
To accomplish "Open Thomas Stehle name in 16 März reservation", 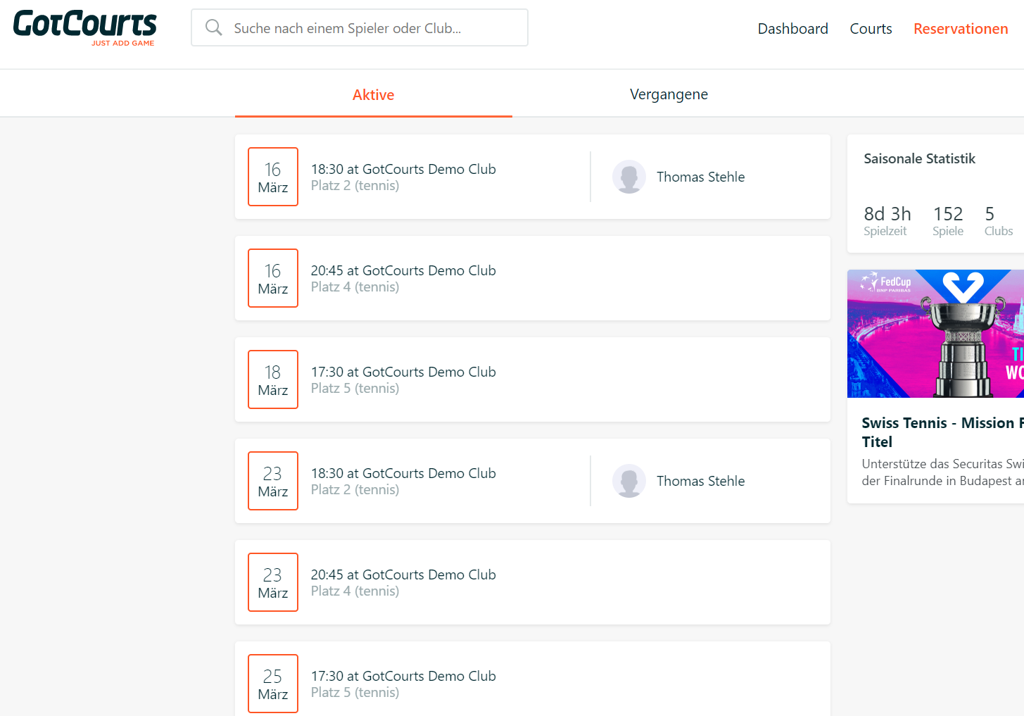I will pyautogui.click(x=700, y=177).
